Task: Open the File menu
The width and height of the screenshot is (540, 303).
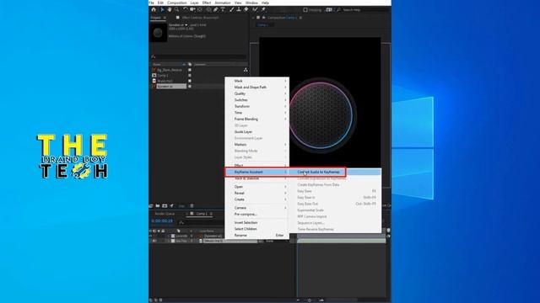Action: (x=152, y=3)
